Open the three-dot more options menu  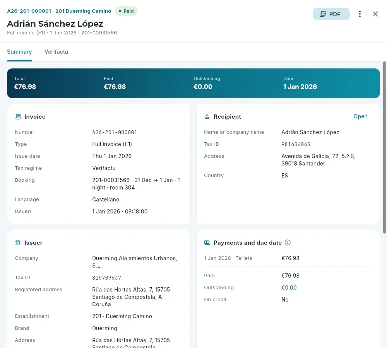[x=360, y=14]
